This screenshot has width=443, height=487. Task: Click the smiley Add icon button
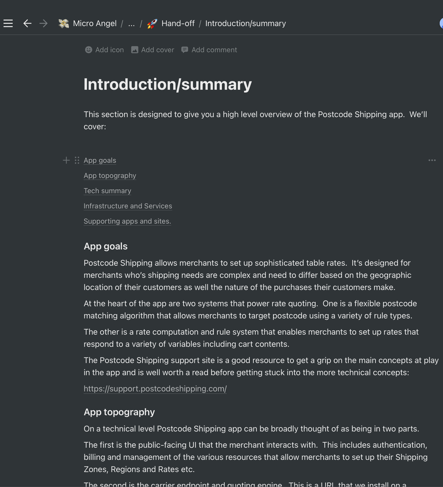point(88,50)
